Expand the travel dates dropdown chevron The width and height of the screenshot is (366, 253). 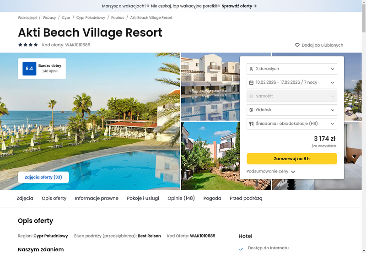(333, 83)
